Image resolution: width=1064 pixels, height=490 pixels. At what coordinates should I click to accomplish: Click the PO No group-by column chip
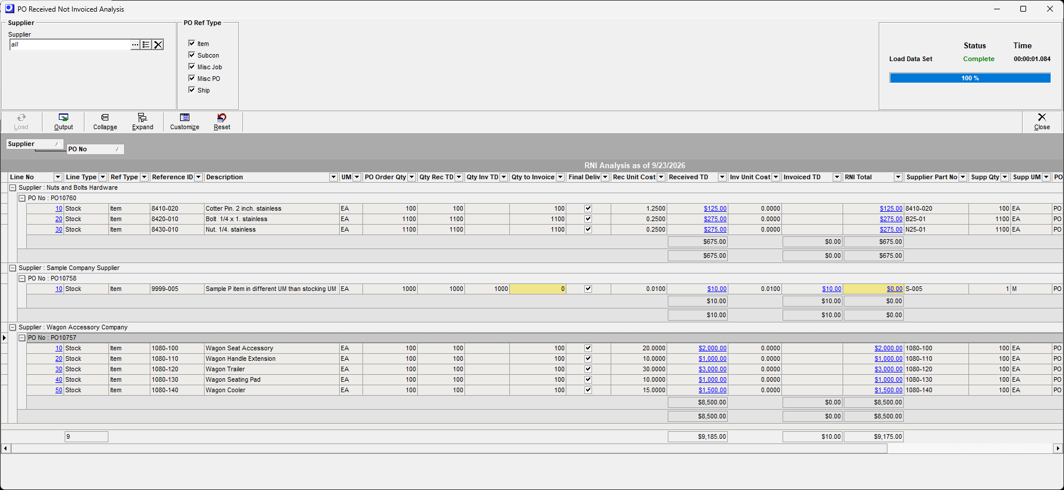pos(95,149)
